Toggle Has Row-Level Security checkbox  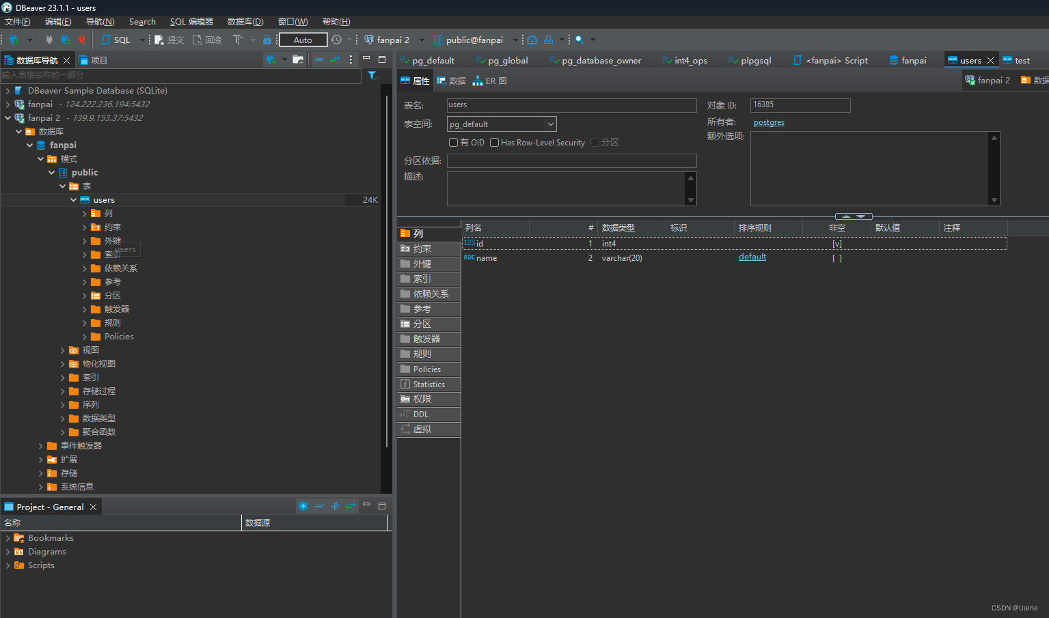pos(494,142)
